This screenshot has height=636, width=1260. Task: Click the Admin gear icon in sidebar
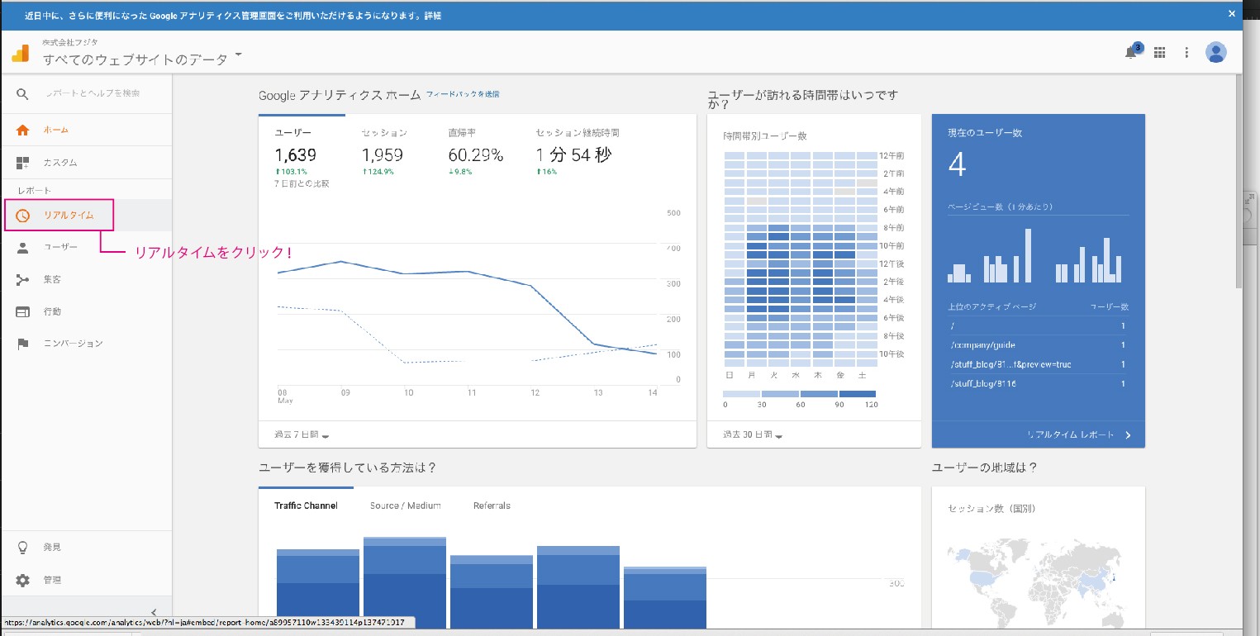point(22,580)
